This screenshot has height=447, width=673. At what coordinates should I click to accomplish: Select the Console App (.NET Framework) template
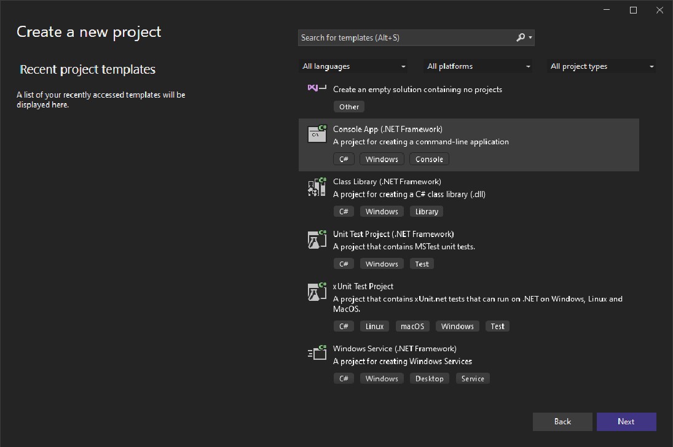pos(430,135)
